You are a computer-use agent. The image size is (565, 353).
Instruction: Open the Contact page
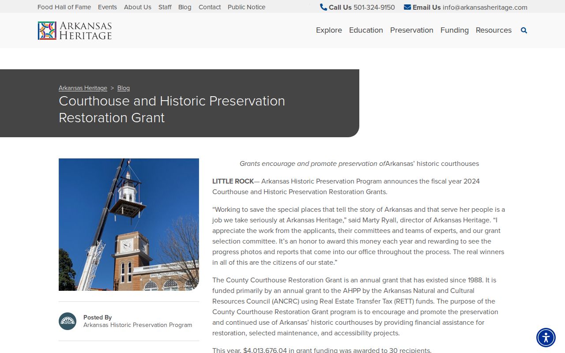click(x=210, y=7)
